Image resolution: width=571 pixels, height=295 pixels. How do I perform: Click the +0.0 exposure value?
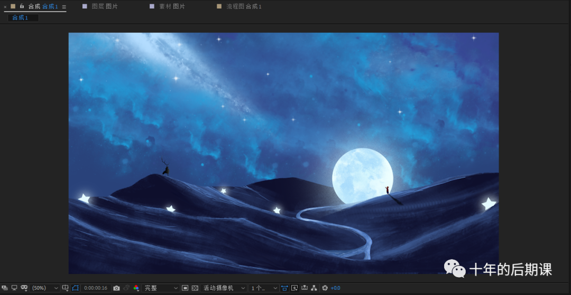point(336,288)
